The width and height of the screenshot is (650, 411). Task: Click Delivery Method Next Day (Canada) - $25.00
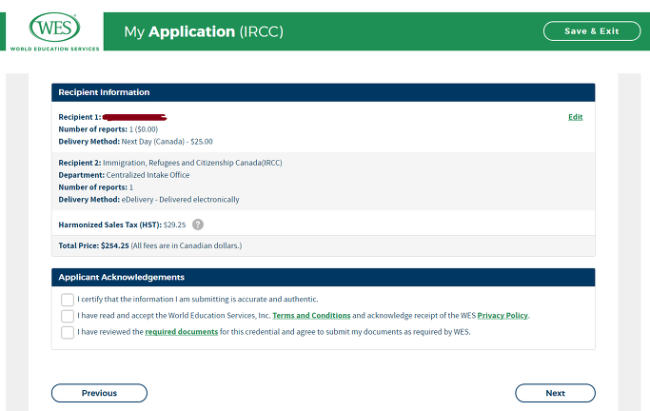(135, 142)
